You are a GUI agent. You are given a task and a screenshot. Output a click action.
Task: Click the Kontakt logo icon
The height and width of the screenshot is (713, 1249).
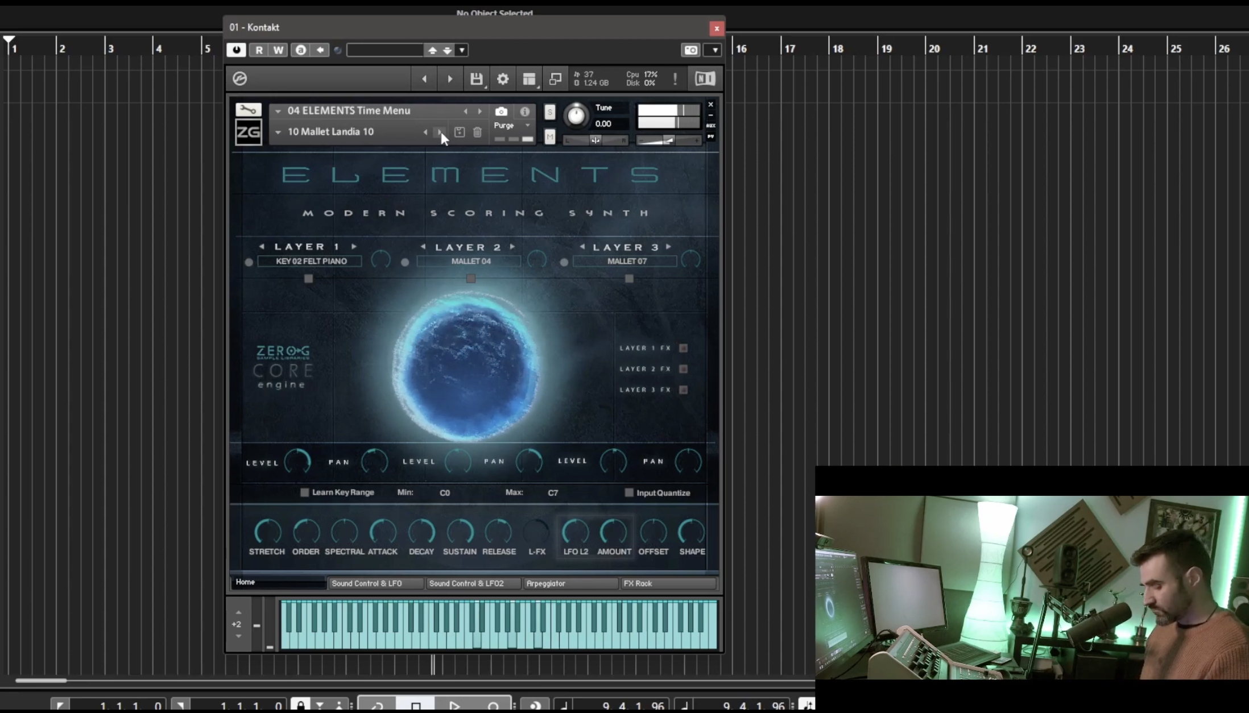(x=240, y=78)
